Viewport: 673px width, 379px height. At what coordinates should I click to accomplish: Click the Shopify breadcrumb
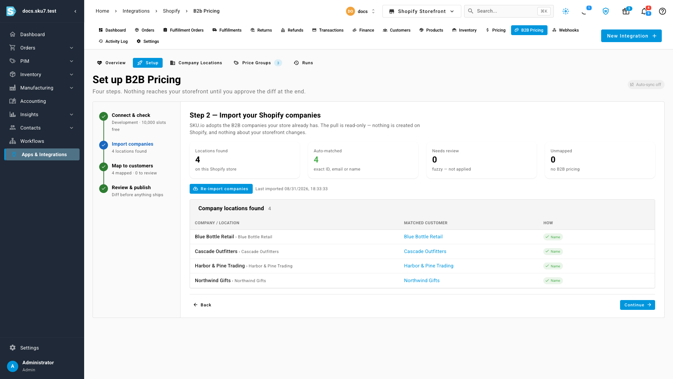coord(171,11)
